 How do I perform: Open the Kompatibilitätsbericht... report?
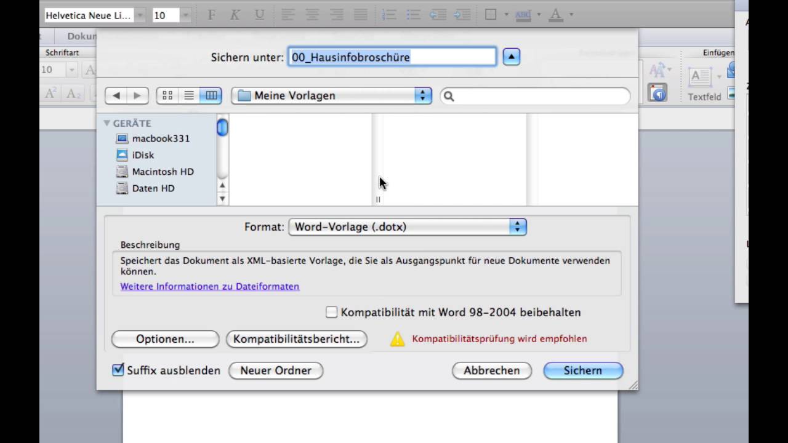(296, 339)
